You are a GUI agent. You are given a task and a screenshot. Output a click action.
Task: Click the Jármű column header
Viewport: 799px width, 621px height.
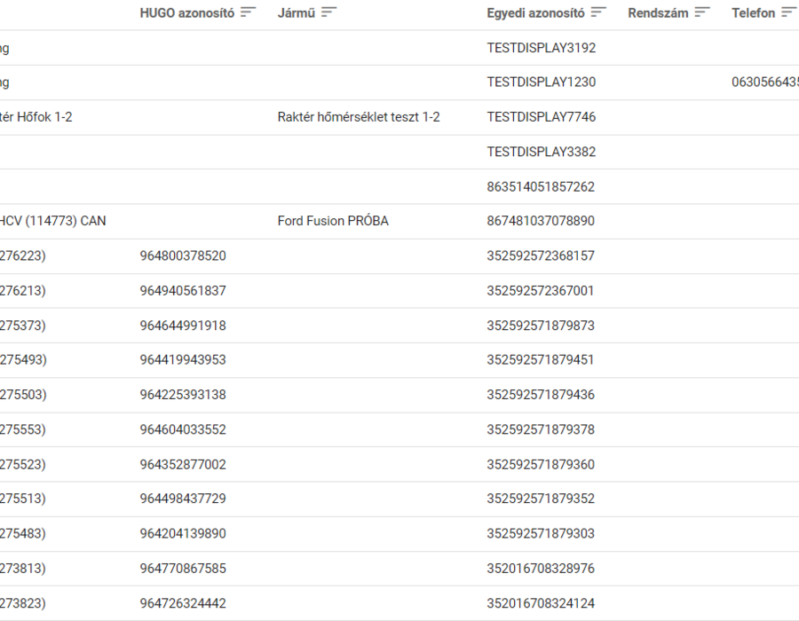click(x=296, y=12)
